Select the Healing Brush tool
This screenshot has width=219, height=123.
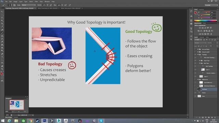pyautogui.click(x=2, y=30)
